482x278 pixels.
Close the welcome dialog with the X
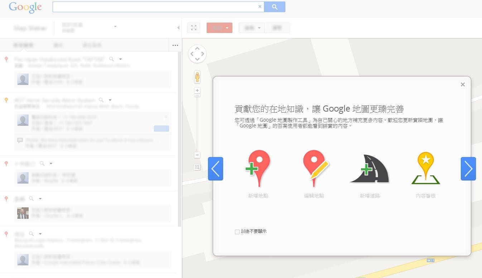(463, 84)
